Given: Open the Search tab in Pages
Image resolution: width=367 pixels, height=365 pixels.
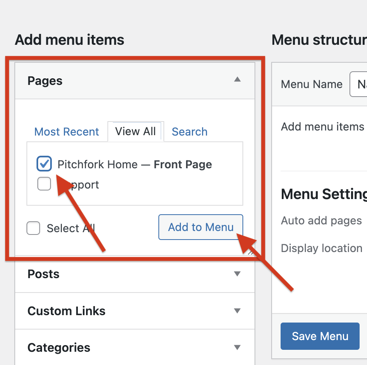Looking at the screenshot, I should 190,132.
